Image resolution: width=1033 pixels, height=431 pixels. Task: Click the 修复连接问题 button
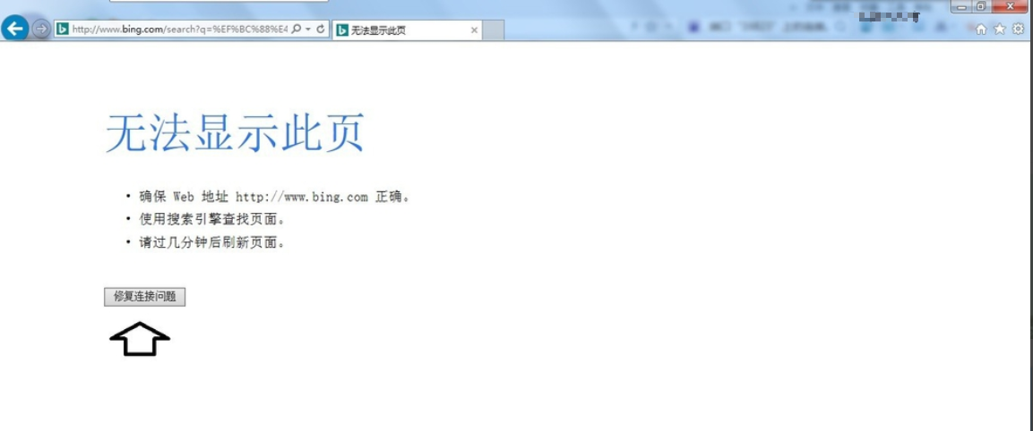[x=145, y=297]
